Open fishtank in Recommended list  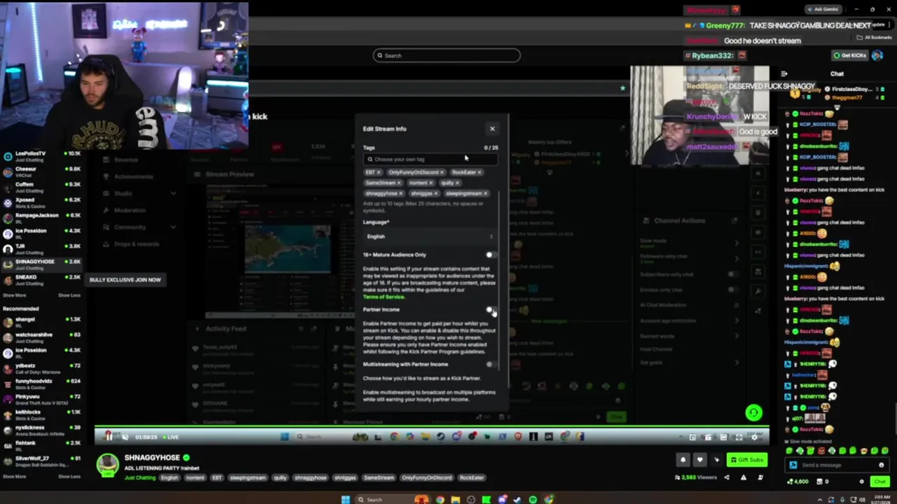tap(42, 445)
